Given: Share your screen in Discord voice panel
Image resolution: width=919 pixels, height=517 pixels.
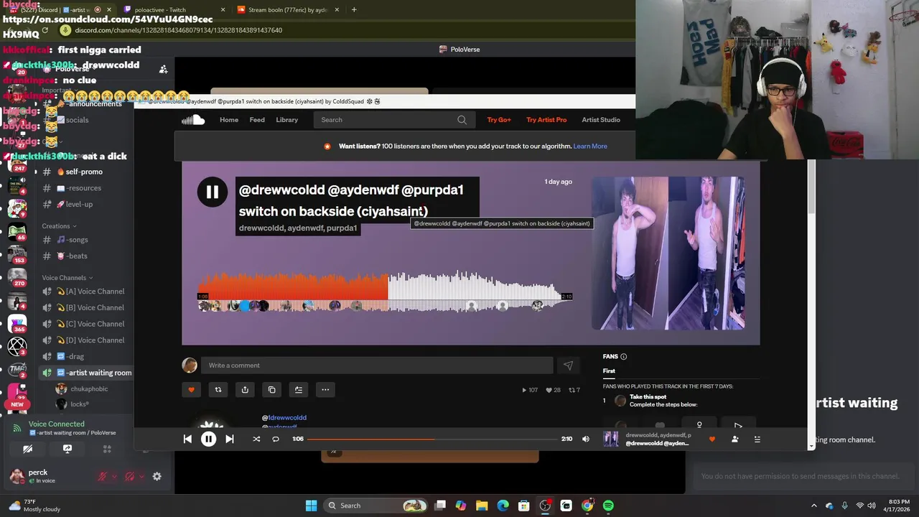Looking at the screenshot, I should coord(67,450).
